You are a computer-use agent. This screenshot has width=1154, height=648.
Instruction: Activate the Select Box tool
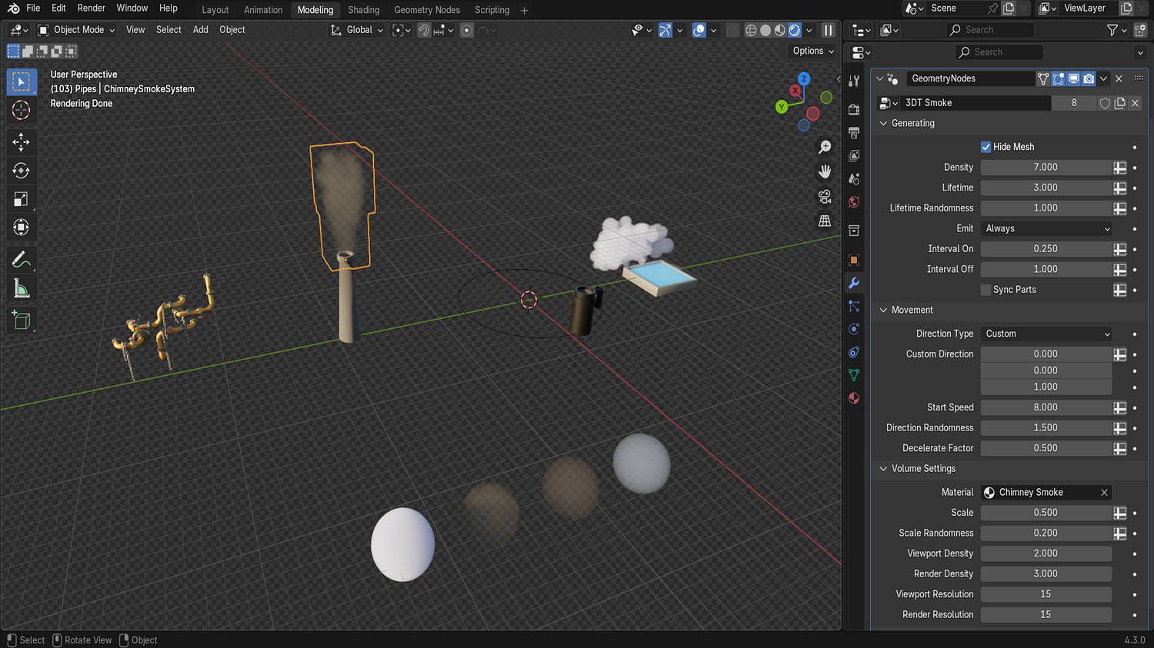click(x=22, y=81)
